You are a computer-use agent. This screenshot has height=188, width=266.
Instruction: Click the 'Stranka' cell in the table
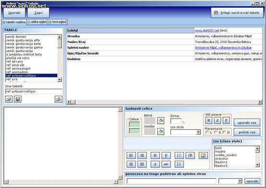[130, 36]
